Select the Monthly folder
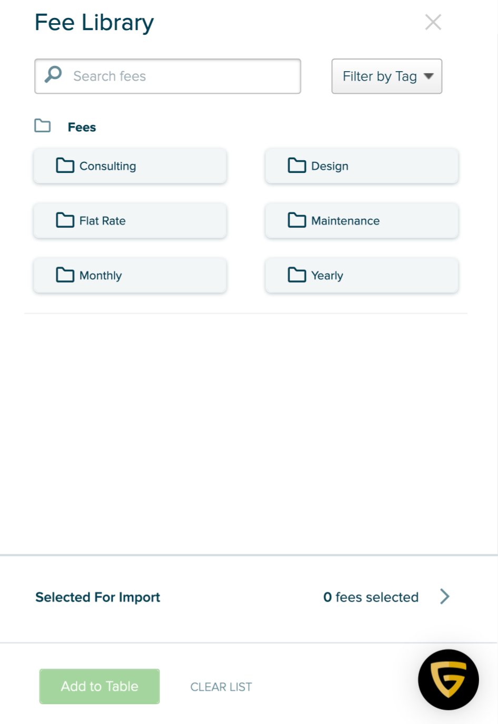Viewport: 498px width, 724px height. pos(130,275)
